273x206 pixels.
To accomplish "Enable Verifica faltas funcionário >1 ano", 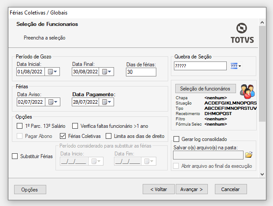I will (x=75, y=126).
